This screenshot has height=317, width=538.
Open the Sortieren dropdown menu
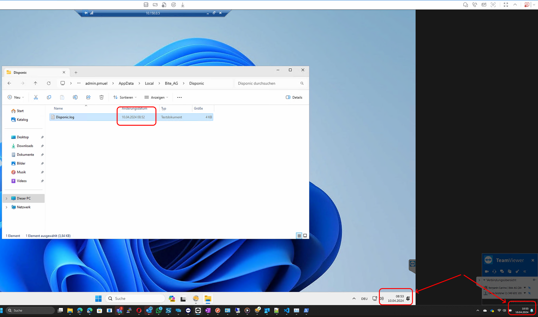(x=125, y=97)
